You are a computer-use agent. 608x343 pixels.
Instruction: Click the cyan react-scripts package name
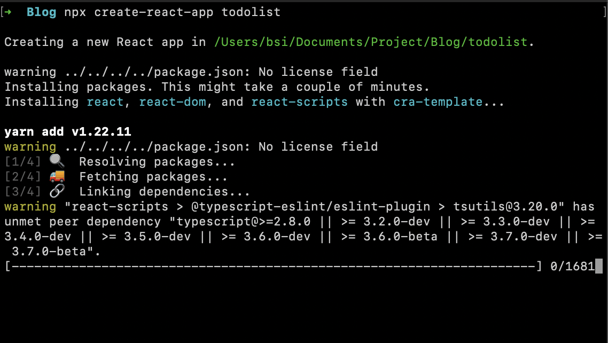(x=299, y=102)
